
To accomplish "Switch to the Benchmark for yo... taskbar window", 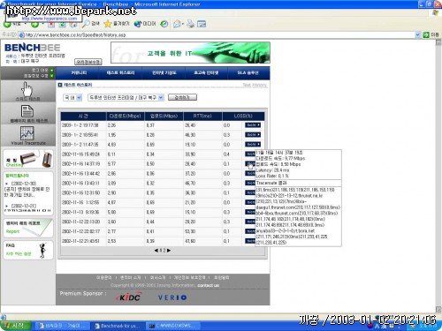I will point(118,326).
